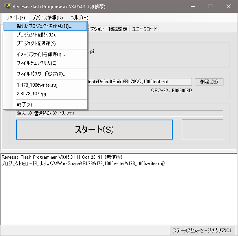Click the log line プロジェクトをロードします
Screen dimensions: 238x236
pyautogui.click(x=83, y=163)
